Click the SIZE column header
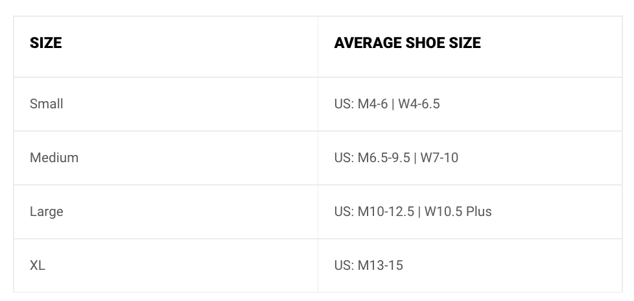Viewport: 634px width, 301px height. 45,43
